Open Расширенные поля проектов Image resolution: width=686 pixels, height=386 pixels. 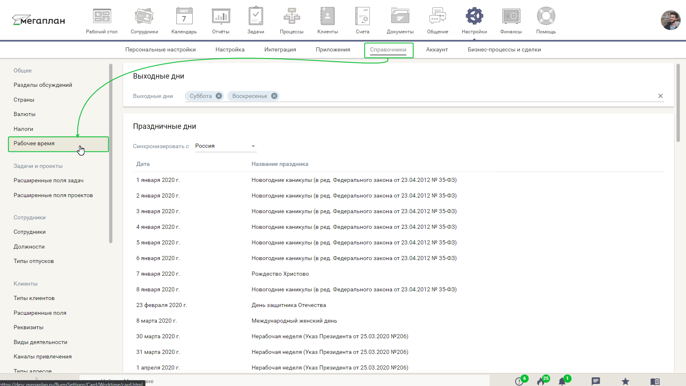pyautogui.click(x=53, y=195)
